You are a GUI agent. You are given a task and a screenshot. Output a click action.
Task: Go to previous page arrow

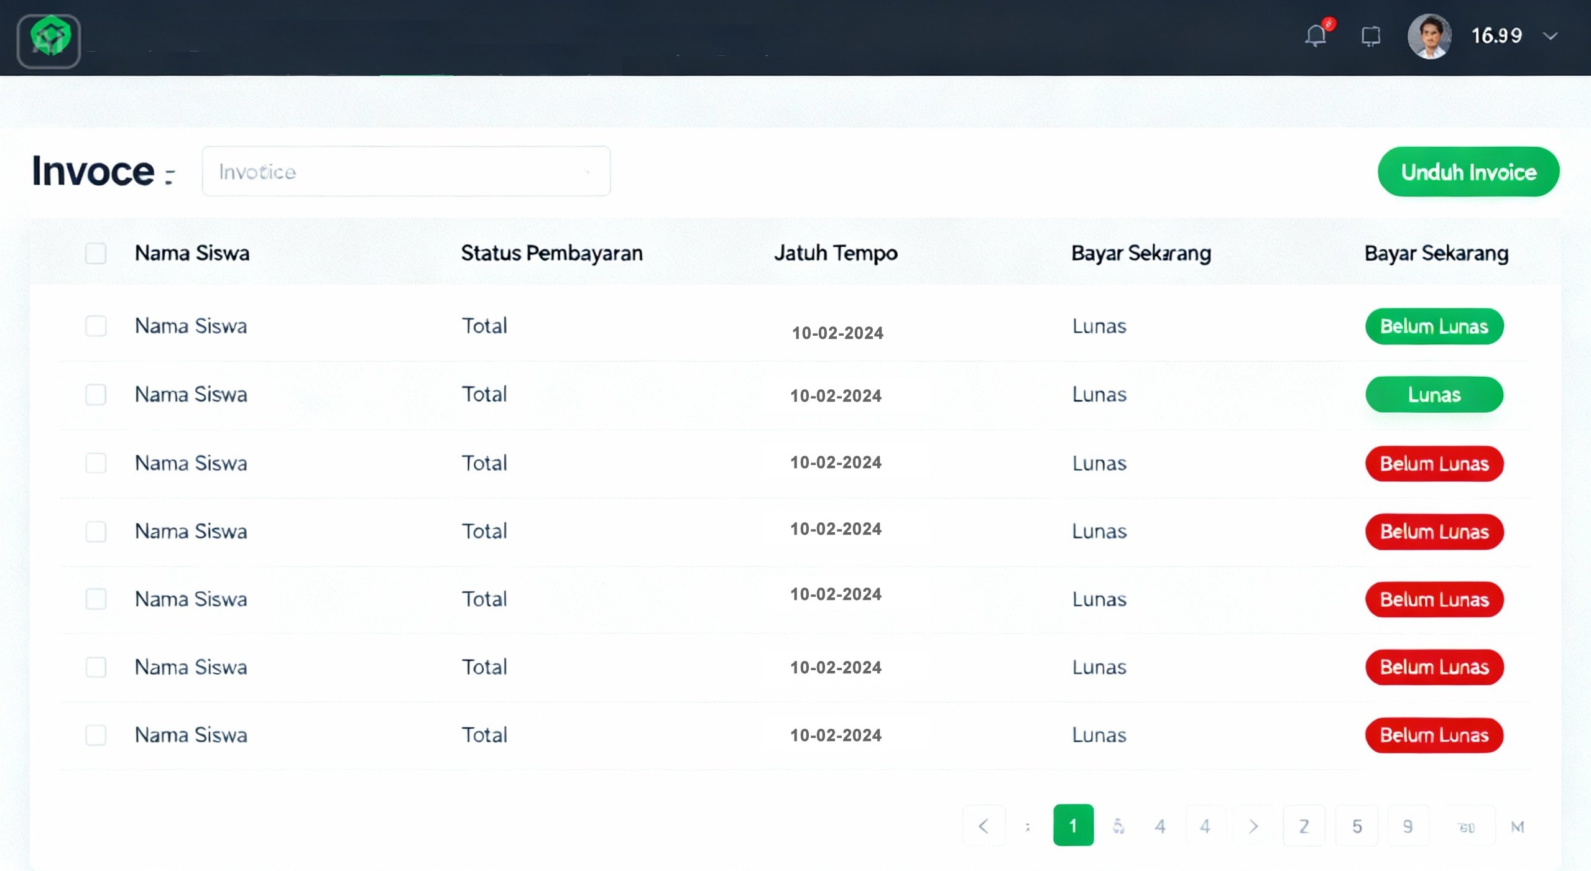tap(984, 826)
